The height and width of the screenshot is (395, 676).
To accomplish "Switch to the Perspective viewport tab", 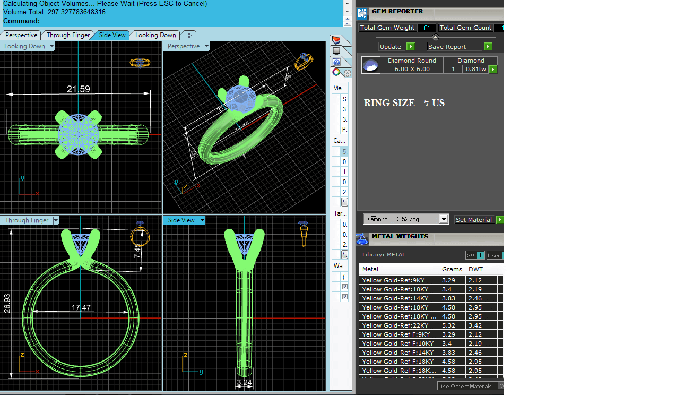I will (21, 35).
